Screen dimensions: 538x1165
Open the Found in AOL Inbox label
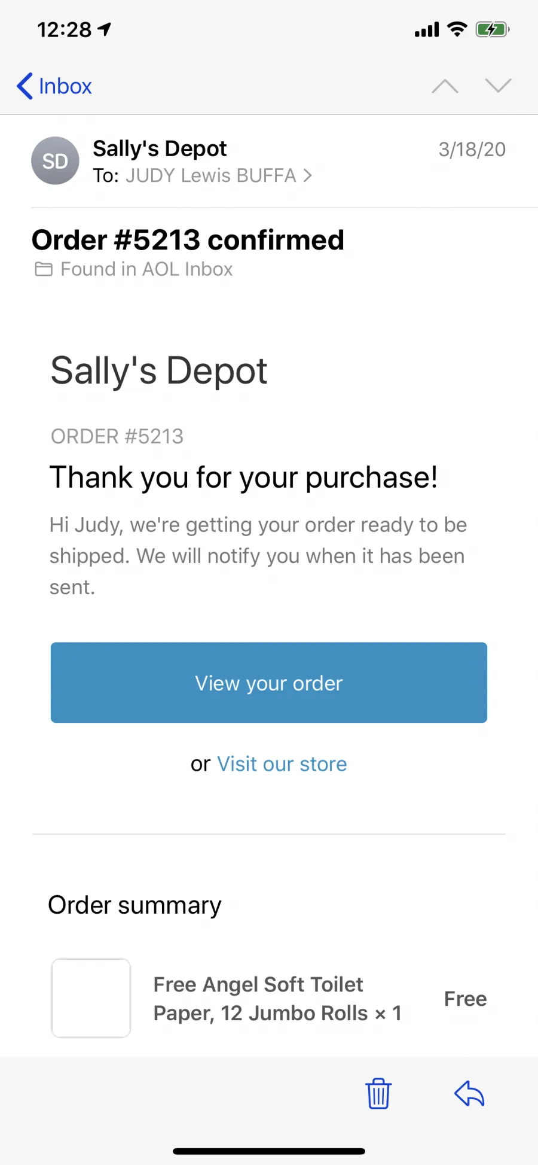tap(146, 269)
